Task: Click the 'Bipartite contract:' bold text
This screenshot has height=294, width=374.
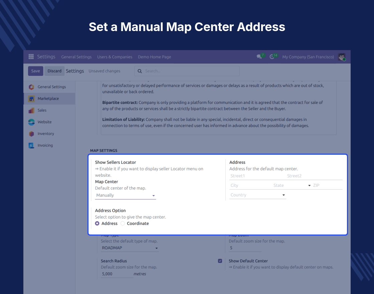Action: (120, 102)
